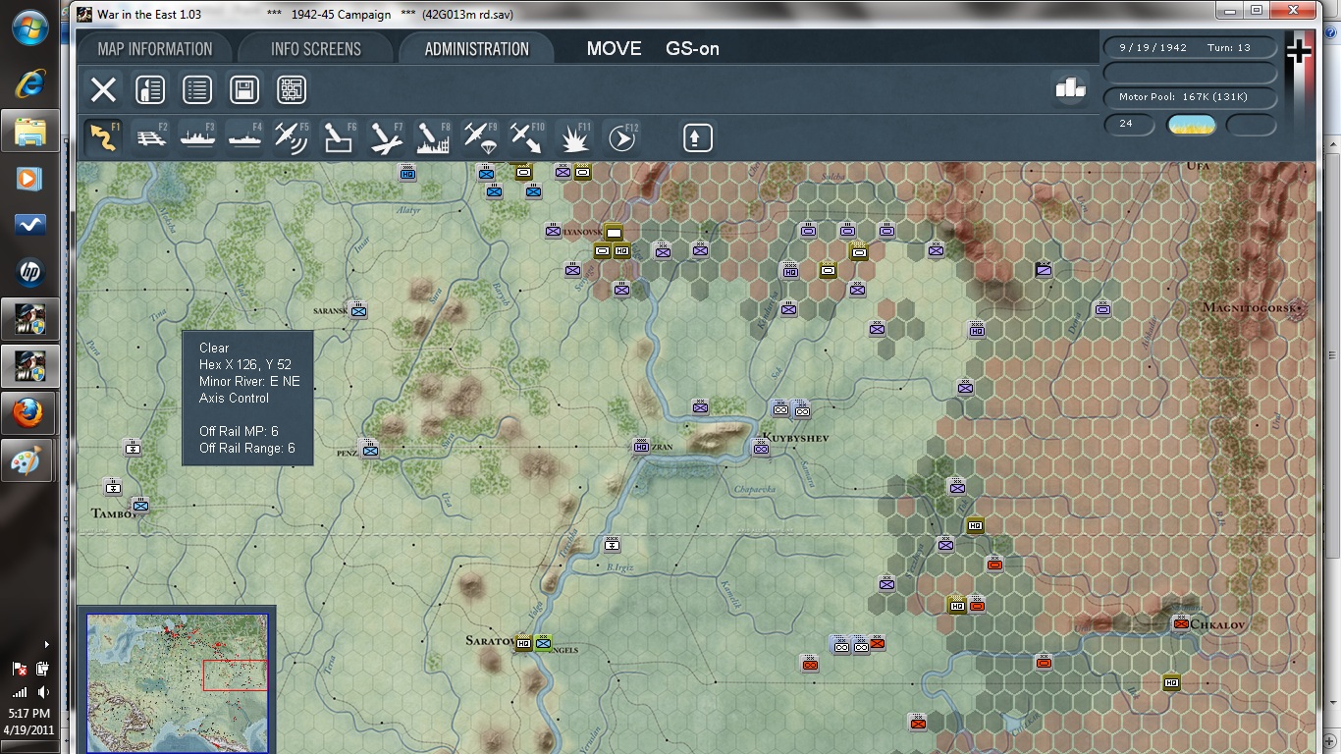Select the red unit counter at Chkalov
The width and height of the screenshot is (1341, 754).
pyautogui.click(x=1181, y=622)
